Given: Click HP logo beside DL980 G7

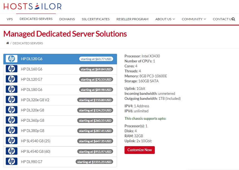Looking at the screenshot, I should coord(11,161).
